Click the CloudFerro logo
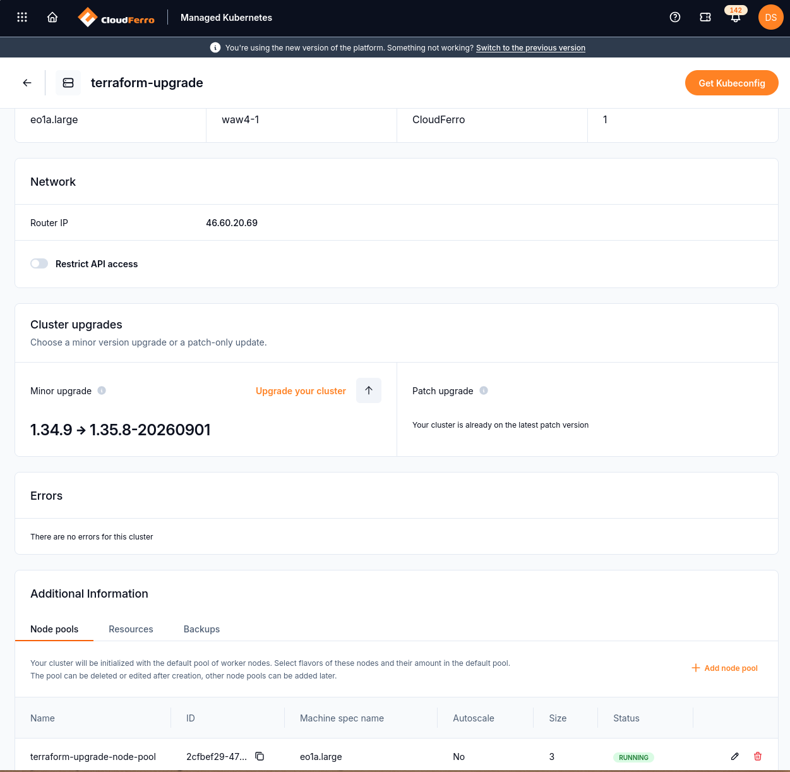The image size is (790, 772). [116, 18]
